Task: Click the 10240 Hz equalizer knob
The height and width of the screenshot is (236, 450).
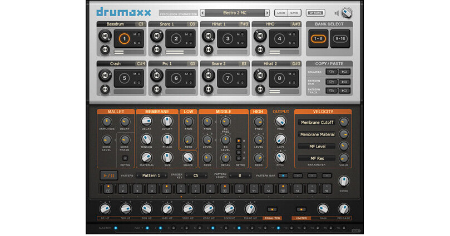Action: coord(250,209)
